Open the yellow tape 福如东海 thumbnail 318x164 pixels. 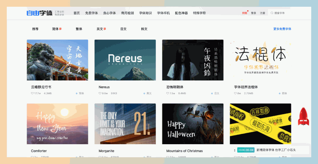click(x=260, y=124)
